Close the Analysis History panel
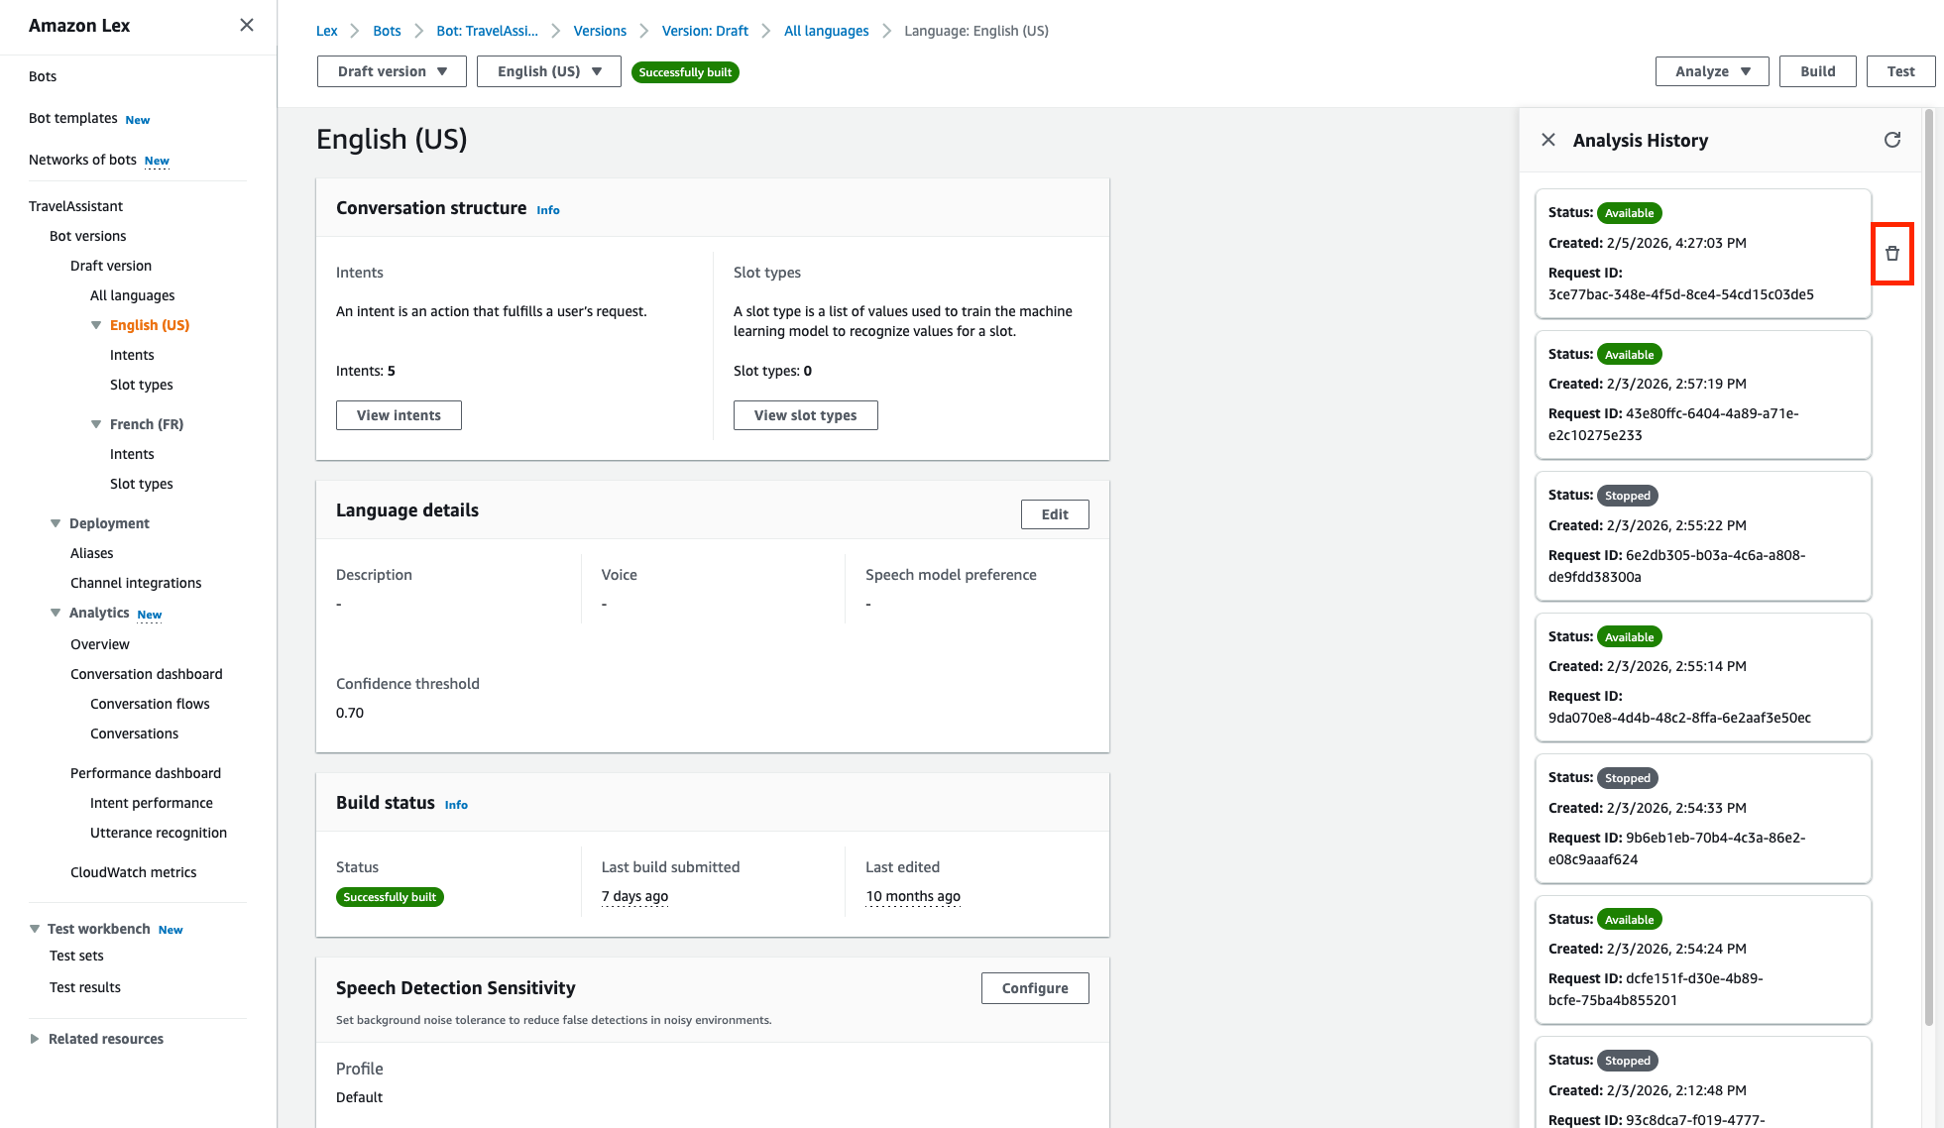Viewport: 1944px width, 1128px height. point(1547,140)
